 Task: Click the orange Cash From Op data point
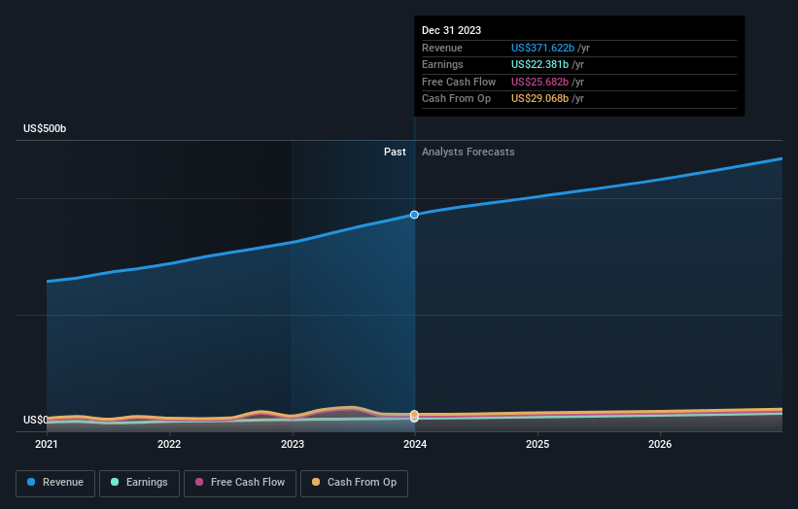[x=414, y=414]
